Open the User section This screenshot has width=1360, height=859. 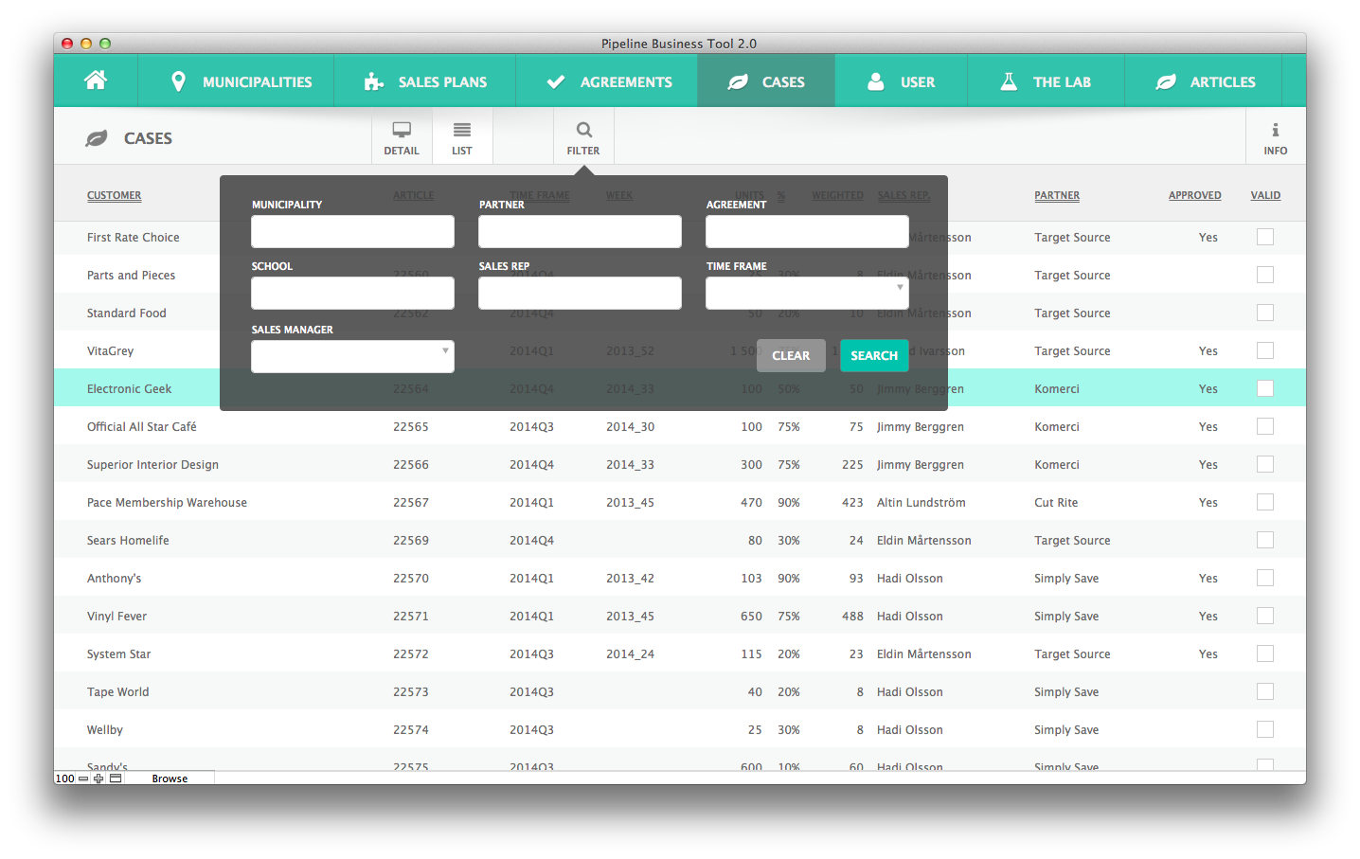(x=901, y=81)
